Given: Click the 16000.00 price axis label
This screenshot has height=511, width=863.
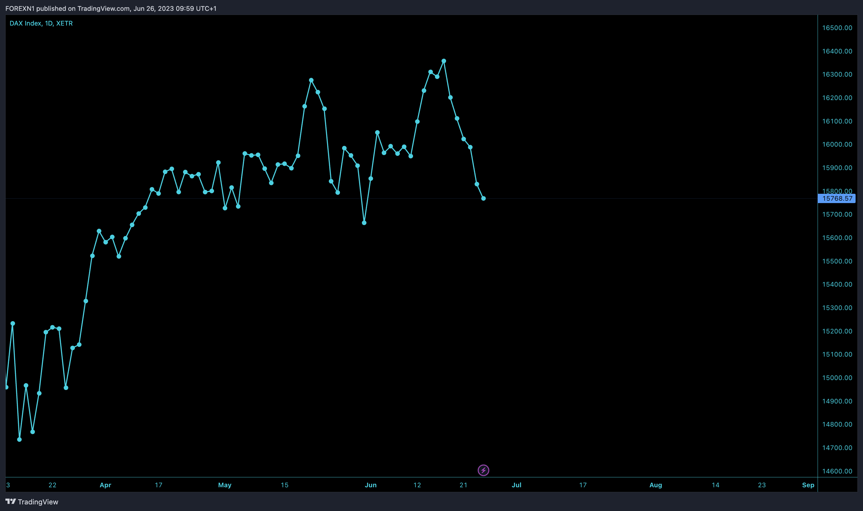Looking at the screenshot, I should pyautogui.click(x=837, y=144).
